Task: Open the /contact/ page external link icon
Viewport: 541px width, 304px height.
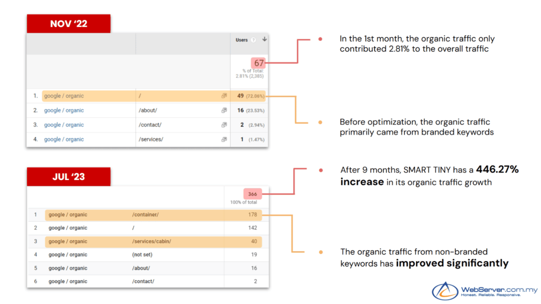Action: [224, 125]
